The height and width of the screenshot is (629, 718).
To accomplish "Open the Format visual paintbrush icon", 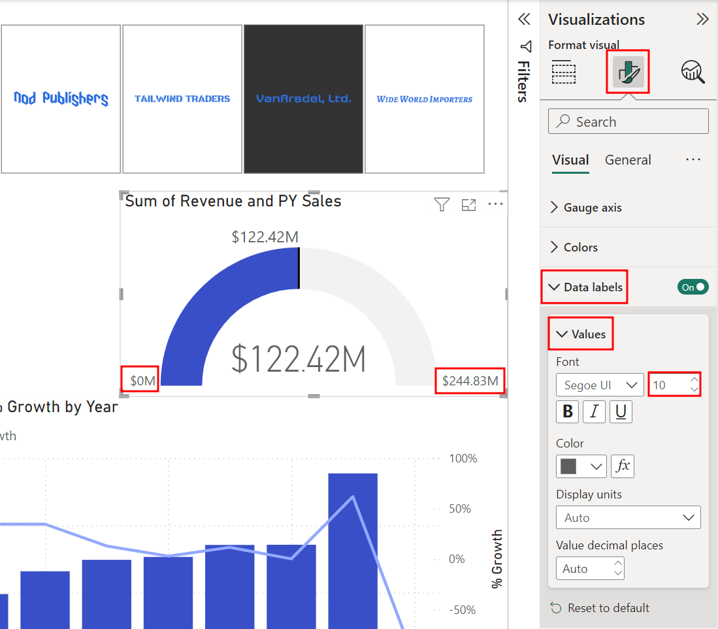I will coord(628,71).
